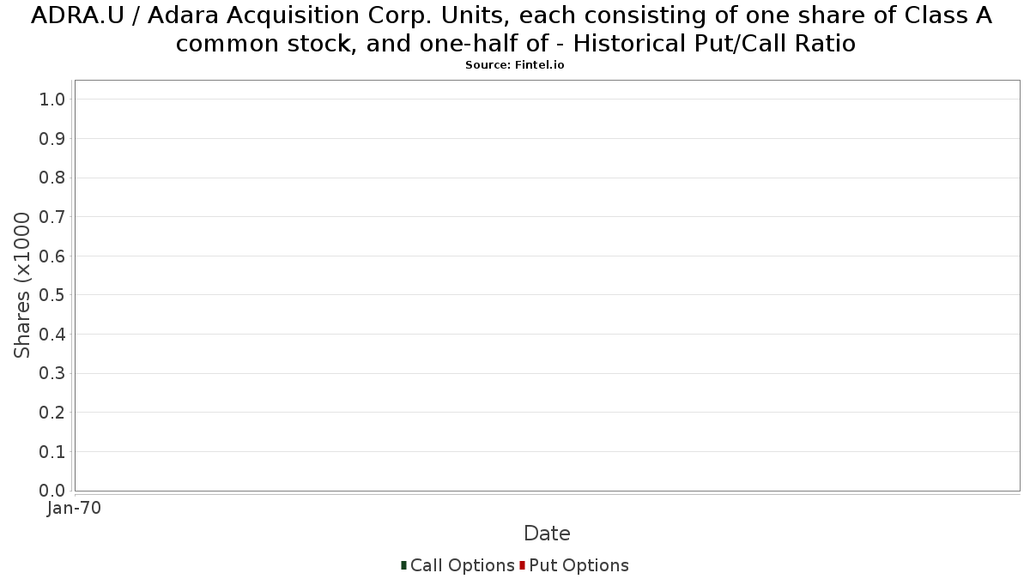The height and width of the screenshot is (579, 1030).
Task: Click the 1.0 y-axis tick label
Action: pos(52,100)
